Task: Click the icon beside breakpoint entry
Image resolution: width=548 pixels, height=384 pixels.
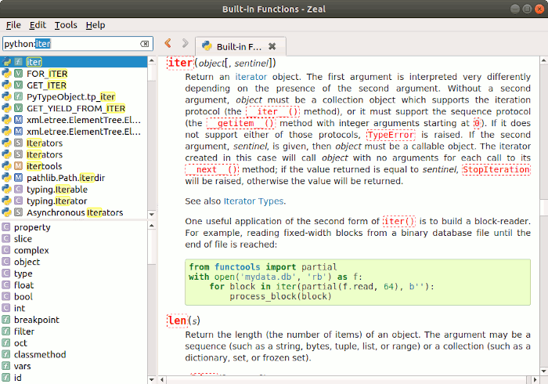Action: (6, 320)
